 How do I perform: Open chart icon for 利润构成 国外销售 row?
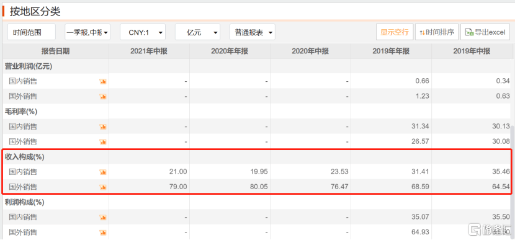103,233
